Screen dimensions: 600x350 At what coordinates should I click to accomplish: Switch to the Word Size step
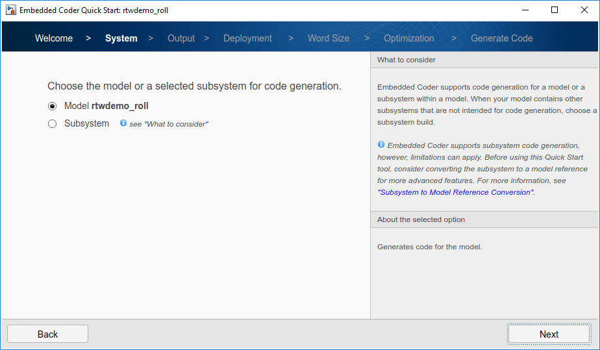point(329,38)
